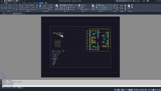Open the Home ribbon tab
Image resolution: width=161 pixels, height=91 pixels.
6,3
